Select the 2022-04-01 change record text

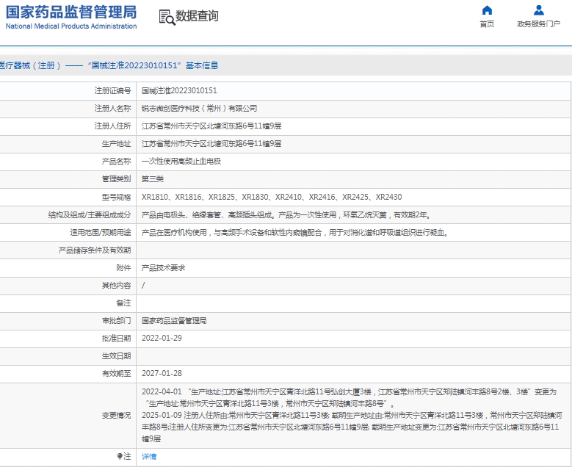(x=349, y=398)
